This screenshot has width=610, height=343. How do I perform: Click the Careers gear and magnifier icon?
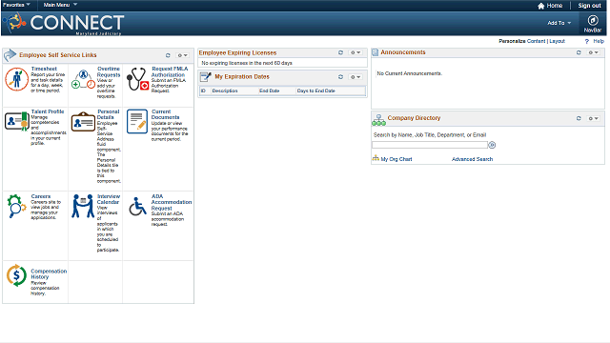click(16, 206)
